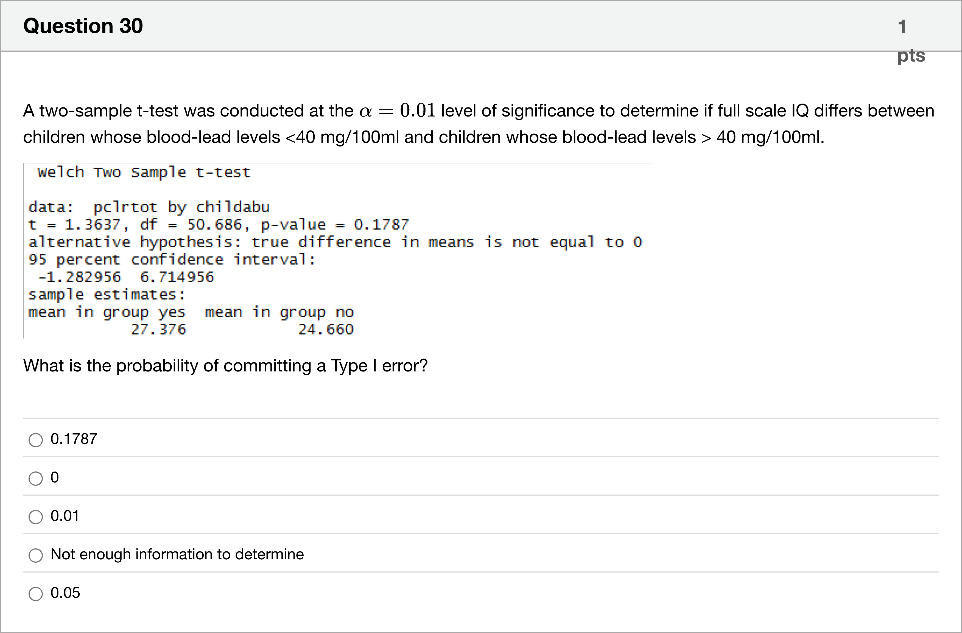Click the data: pclrtot by childabu line
This screenshot has width=962, height=633.
(149, 207)
